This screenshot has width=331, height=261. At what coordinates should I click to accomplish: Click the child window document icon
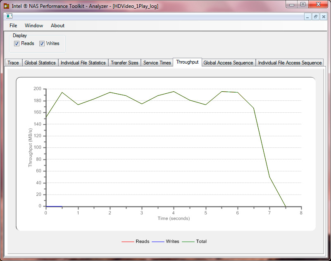point(9,16)
